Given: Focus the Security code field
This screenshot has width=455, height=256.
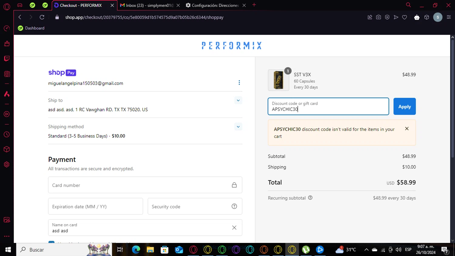Looking at the screenshot, I should click(195, 206).
